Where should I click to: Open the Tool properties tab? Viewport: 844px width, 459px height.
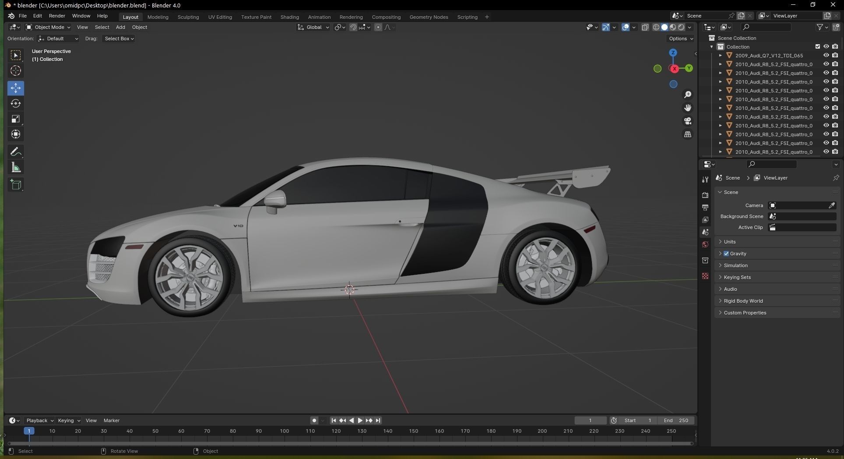point(705,180)
